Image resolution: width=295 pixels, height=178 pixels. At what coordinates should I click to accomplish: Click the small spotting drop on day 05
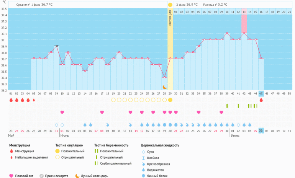34,100
